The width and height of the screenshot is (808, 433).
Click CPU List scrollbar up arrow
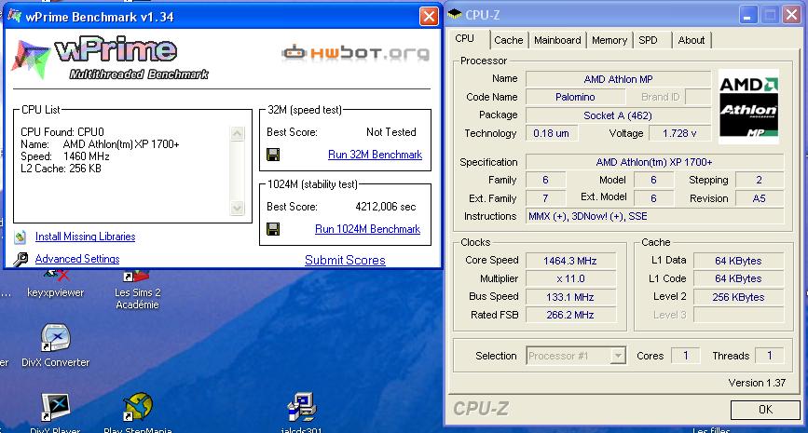[x=237, y=134]
